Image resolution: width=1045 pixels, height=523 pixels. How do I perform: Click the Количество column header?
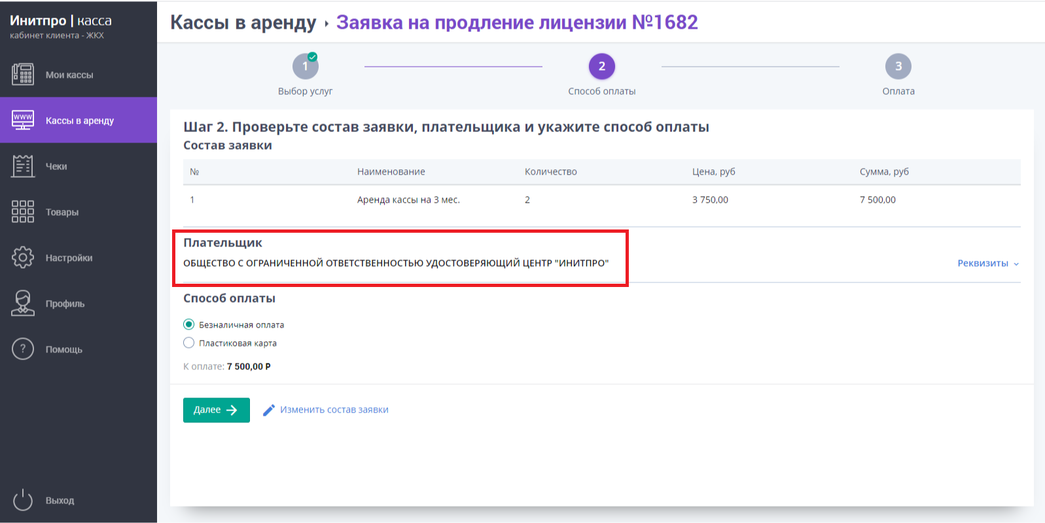click(551, 171)
